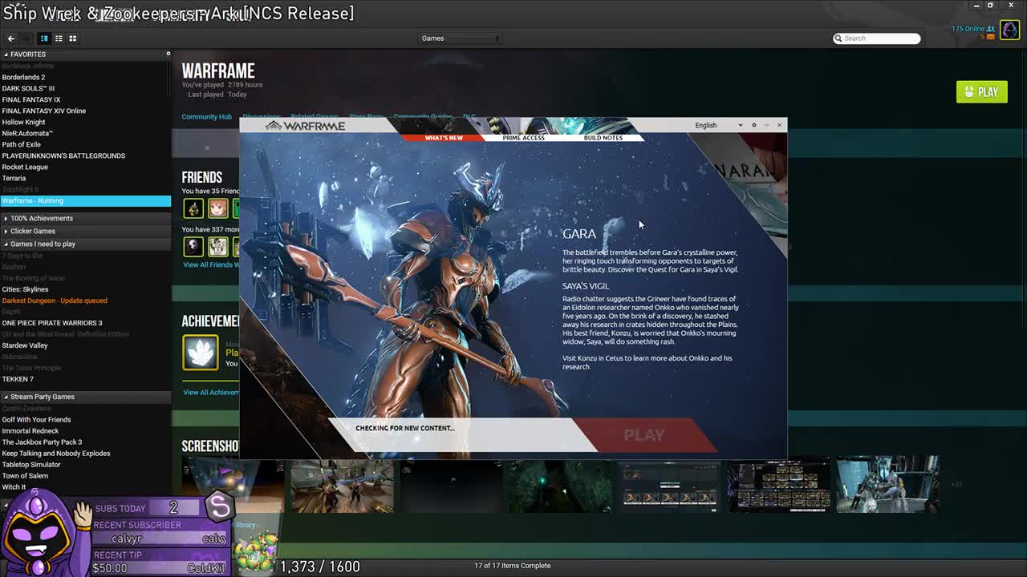1027x577 pixels.
Task: Click the Warframe logo in launcher header
Action: [306, 126]
